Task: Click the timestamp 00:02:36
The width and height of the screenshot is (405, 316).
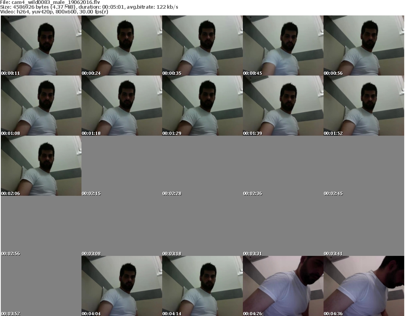Action: pos(252,193)
